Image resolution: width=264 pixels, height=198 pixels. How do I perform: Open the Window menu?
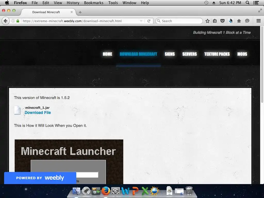coord(129,3)
